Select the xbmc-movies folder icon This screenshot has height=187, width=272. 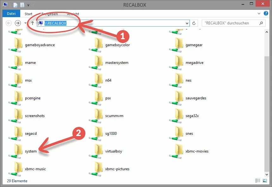(176, 151)
